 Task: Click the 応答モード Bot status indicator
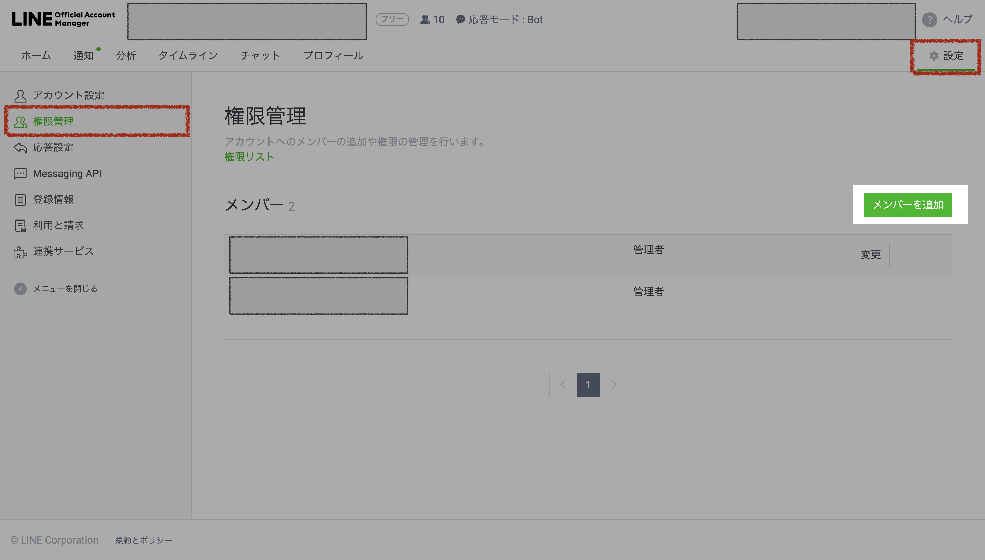click(x=499, y=19)
